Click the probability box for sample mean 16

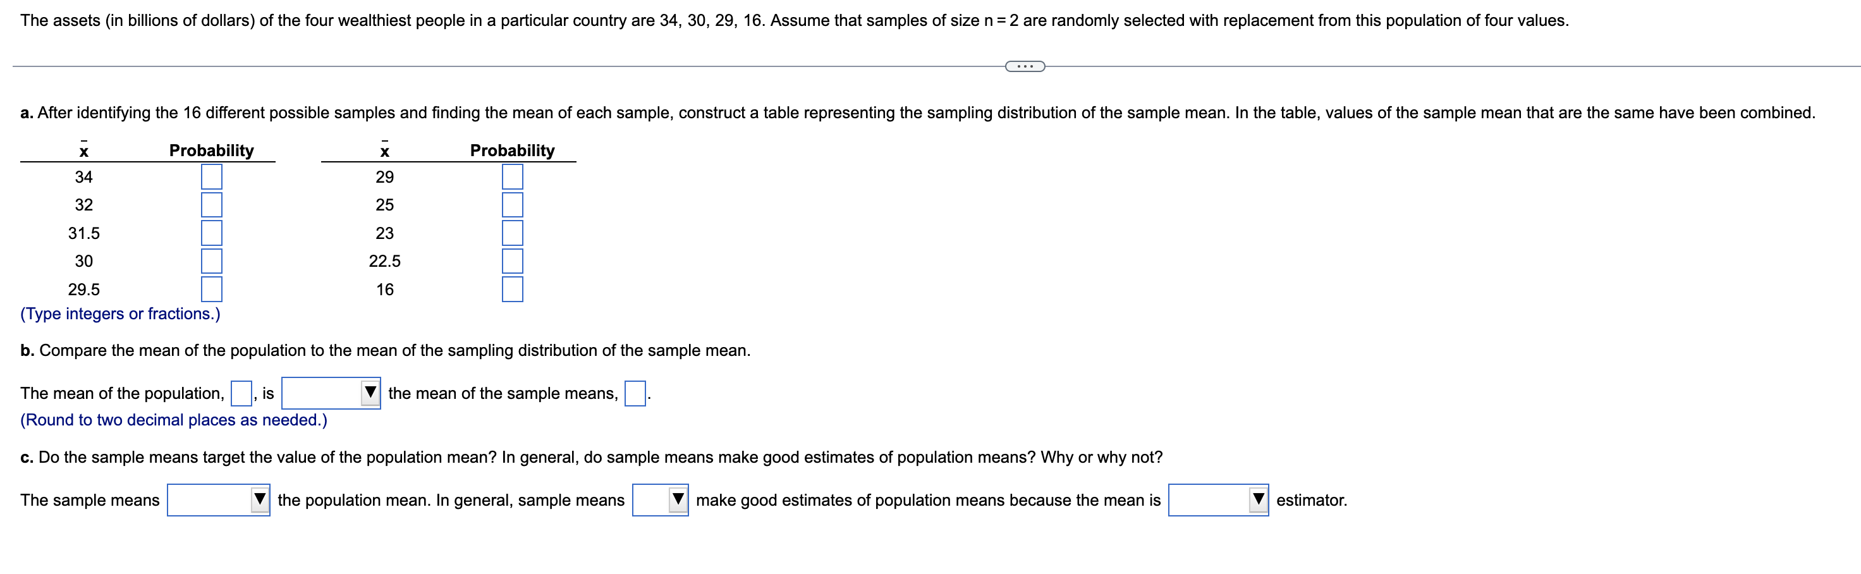pyautogui.click(x=512, y=288)
